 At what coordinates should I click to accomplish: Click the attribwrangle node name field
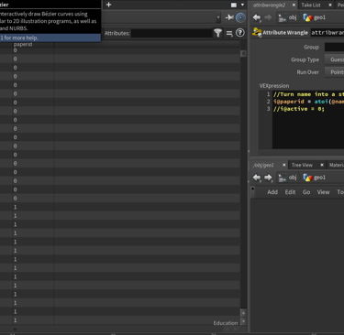327,32
